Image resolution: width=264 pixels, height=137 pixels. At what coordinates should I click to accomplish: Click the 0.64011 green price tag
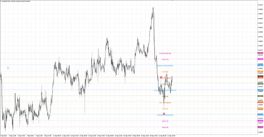coord(260,96)
